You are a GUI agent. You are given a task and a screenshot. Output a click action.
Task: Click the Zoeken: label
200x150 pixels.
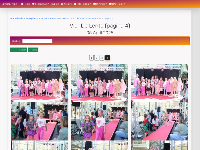[16, 41]
